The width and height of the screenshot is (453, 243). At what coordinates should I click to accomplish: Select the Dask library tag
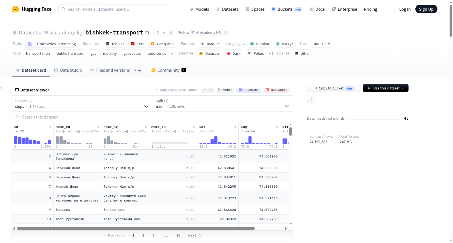pyautogui.click(x=234, y=53)
